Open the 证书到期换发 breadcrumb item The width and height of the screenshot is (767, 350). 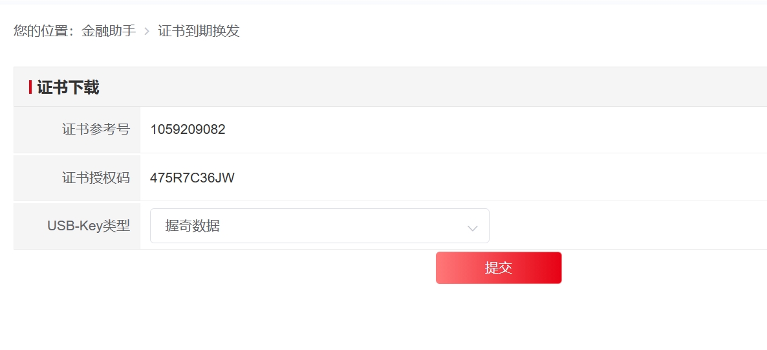(199, 31)
